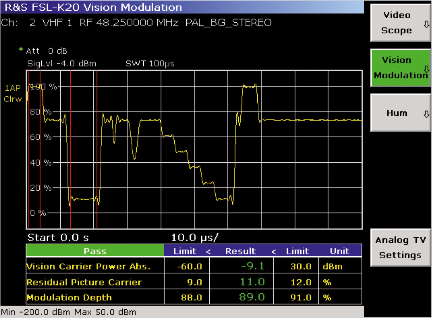
Task: Open the Video Scope softkey
Action: point(400,23)
